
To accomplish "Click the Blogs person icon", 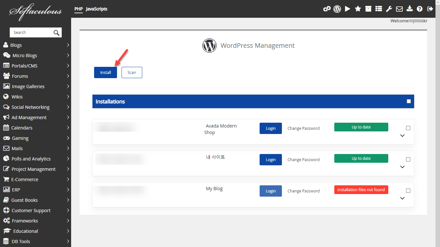I will pyautogui.click(x=5, y=45).
